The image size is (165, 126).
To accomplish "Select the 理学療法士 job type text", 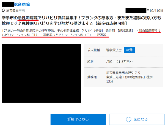I will pos(114,50).
